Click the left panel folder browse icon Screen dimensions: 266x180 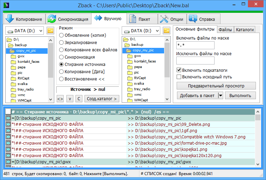tap(50, 31)
